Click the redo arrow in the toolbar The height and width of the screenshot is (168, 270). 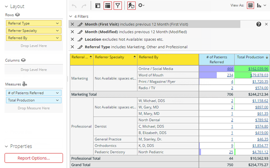pos(84,6)
